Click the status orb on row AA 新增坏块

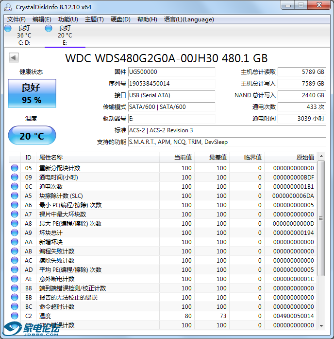tap(15, 242)
